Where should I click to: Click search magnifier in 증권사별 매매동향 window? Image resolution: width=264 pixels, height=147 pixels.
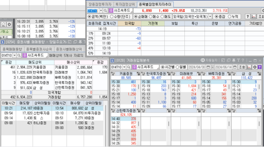(x=19, y=55)
